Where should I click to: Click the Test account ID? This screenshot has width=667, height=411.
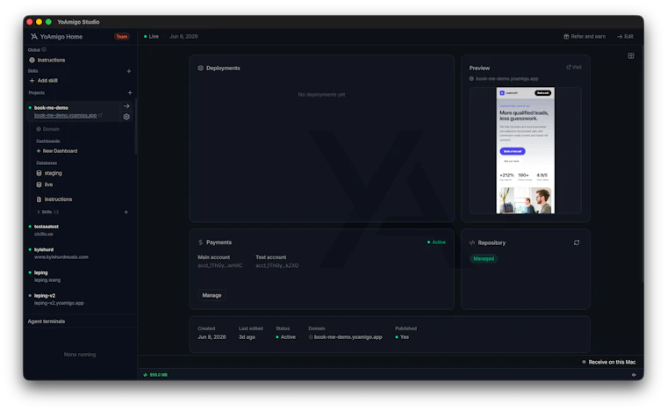click(x=277, y=265)
